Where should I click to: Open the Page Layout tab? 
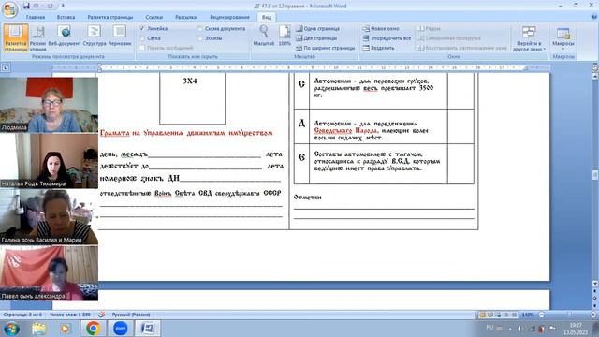(x=110, y=17)
